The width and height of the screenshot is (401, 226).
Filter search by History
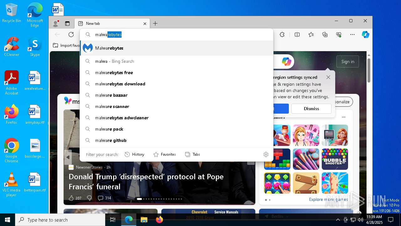click(134, 154)
